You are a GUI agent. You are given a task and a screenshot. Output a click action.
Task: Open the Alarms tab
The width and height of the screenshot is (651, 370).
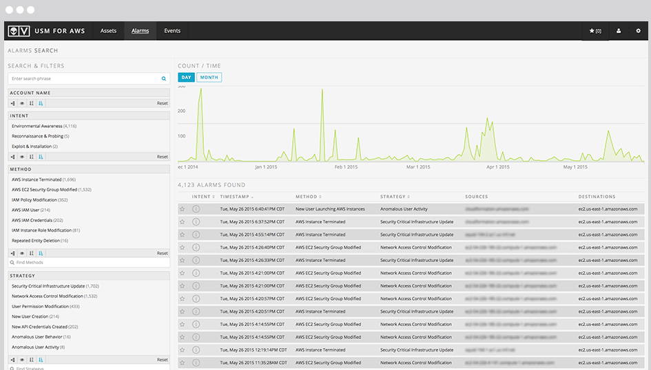coord(141,31)
